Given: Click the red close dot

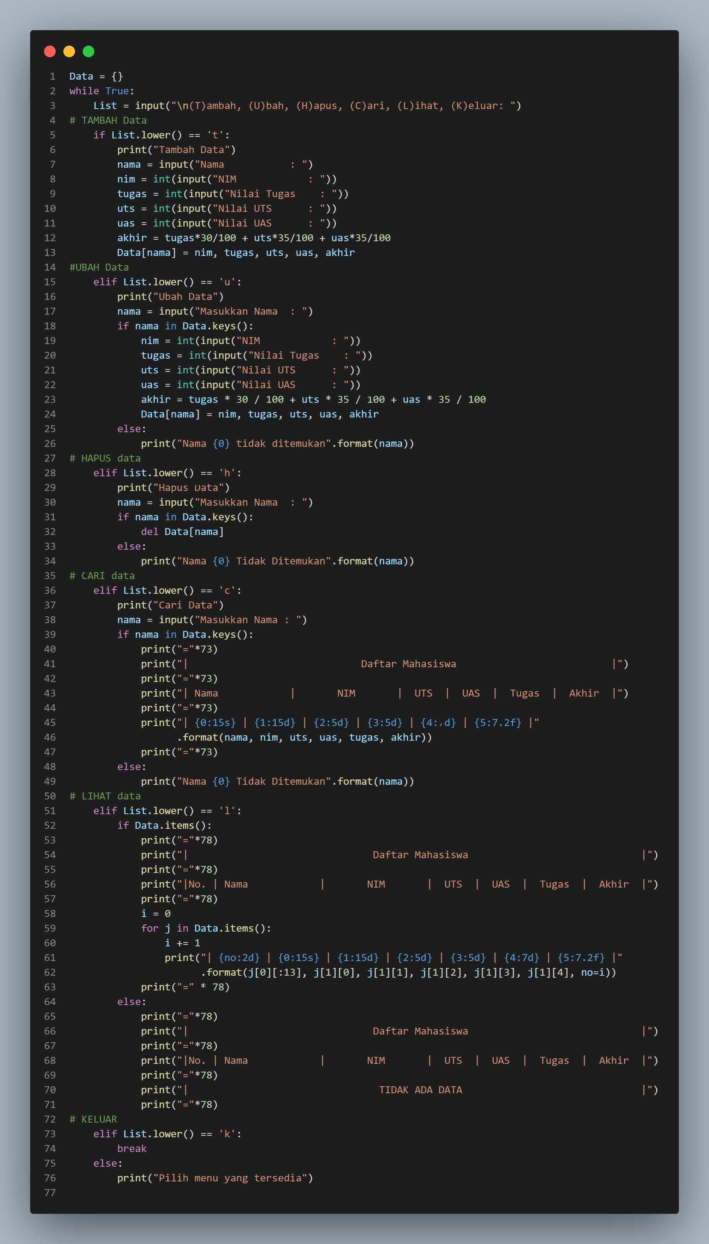Looking at the screenshot, I should (x=49, y=51).
